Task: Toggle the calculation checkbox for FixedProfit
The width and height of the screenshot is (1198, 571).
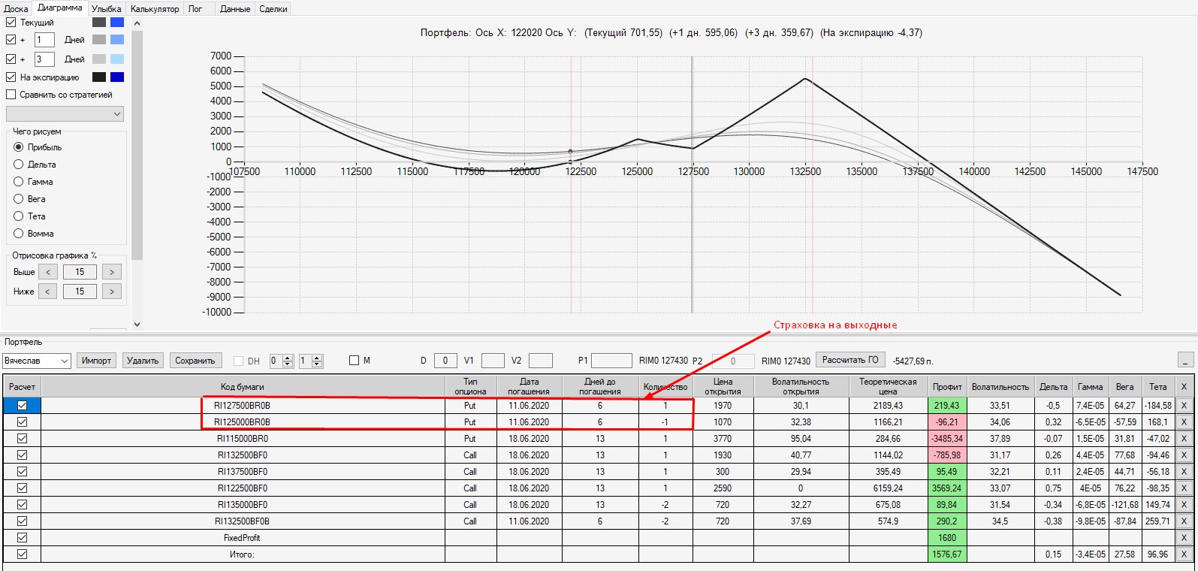Action: coord(22,538)
